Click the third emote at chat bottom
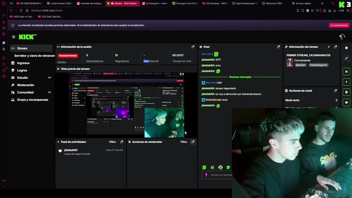Screen dimensions: 352x198 pos(220,167)
